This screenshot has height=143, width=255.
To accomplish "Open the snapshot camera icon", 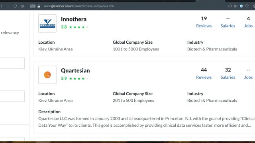I will (235, 6).
